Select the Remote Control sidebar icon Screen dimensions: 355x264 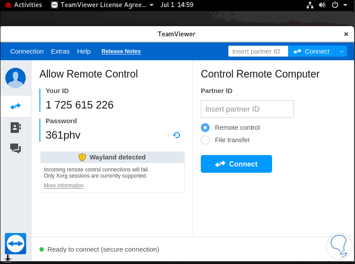[16, 106]
